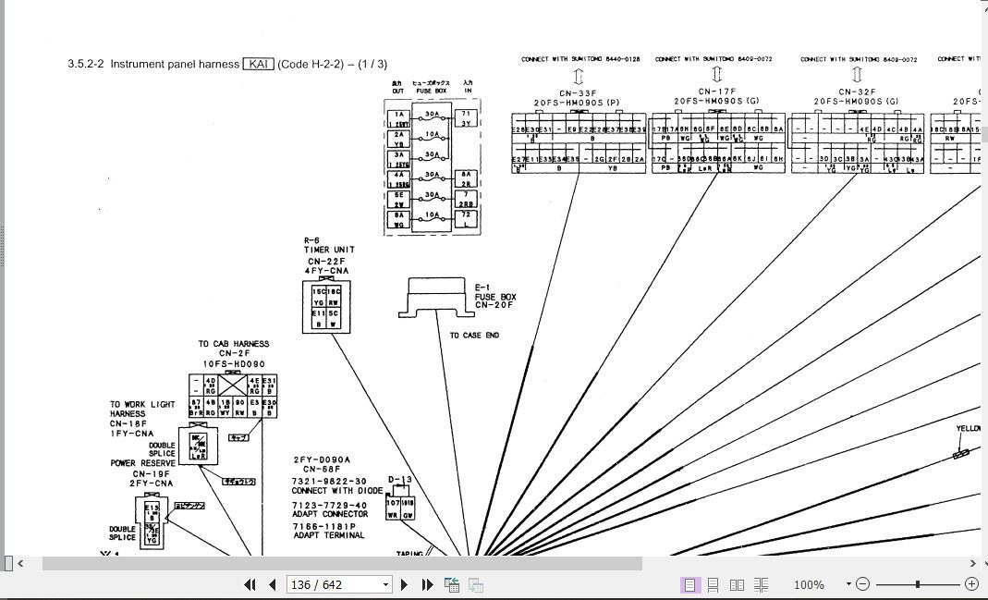Click part number 7321-9822-30
The image size is (988, 600).
329,482
